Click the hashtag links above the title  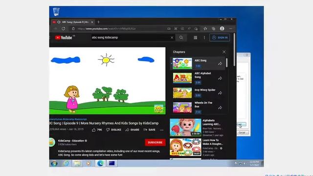tap(68, 119)
